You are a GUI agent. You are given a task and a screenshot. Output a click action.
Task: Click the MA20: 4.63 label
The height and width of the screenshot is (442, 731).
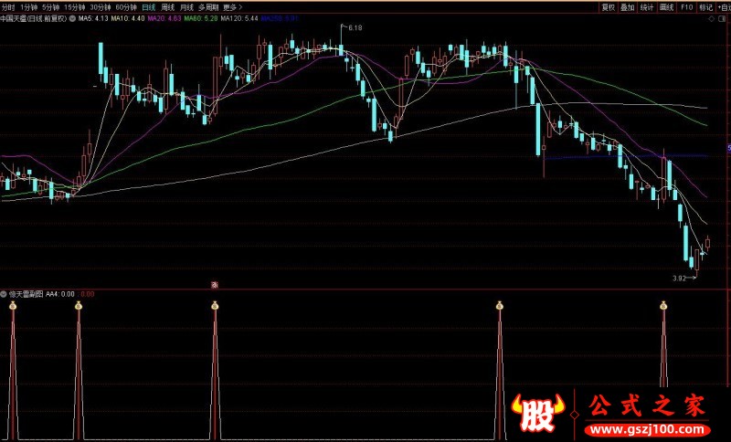click(x=164, y=19)
